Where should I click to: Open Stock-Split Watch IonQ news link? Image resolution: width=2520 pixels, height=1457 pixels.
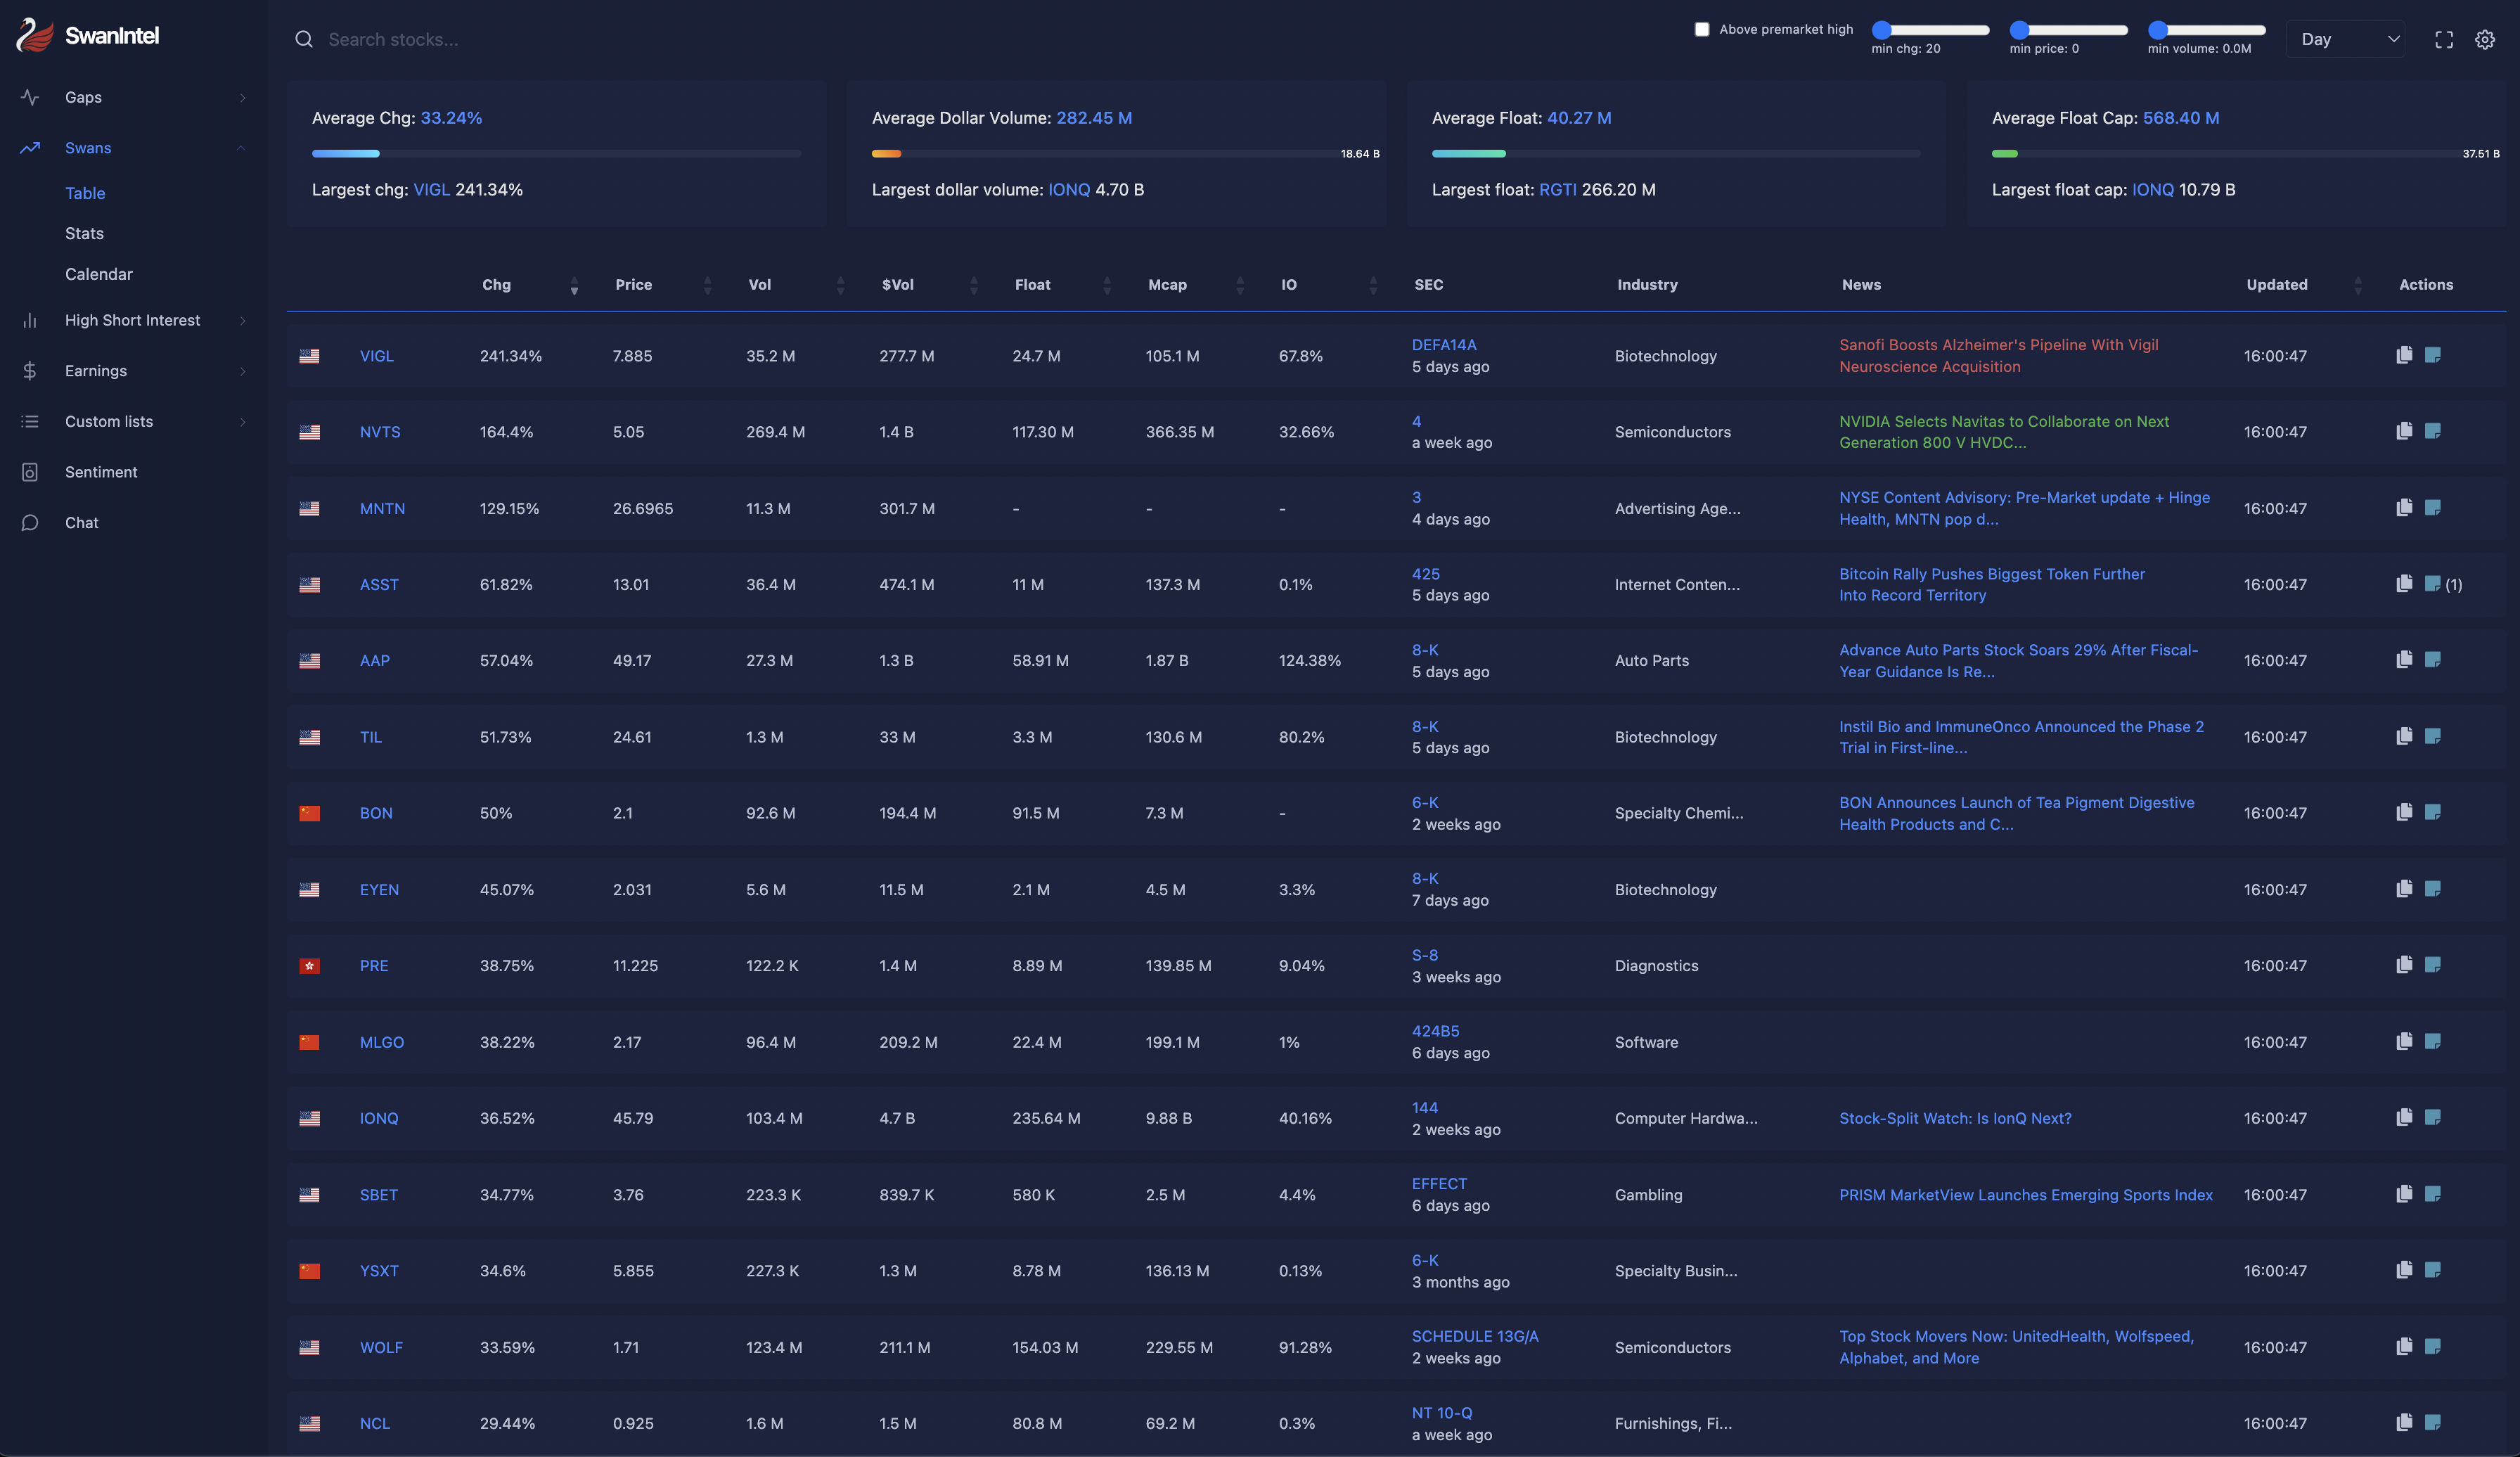point(1955,1118)
